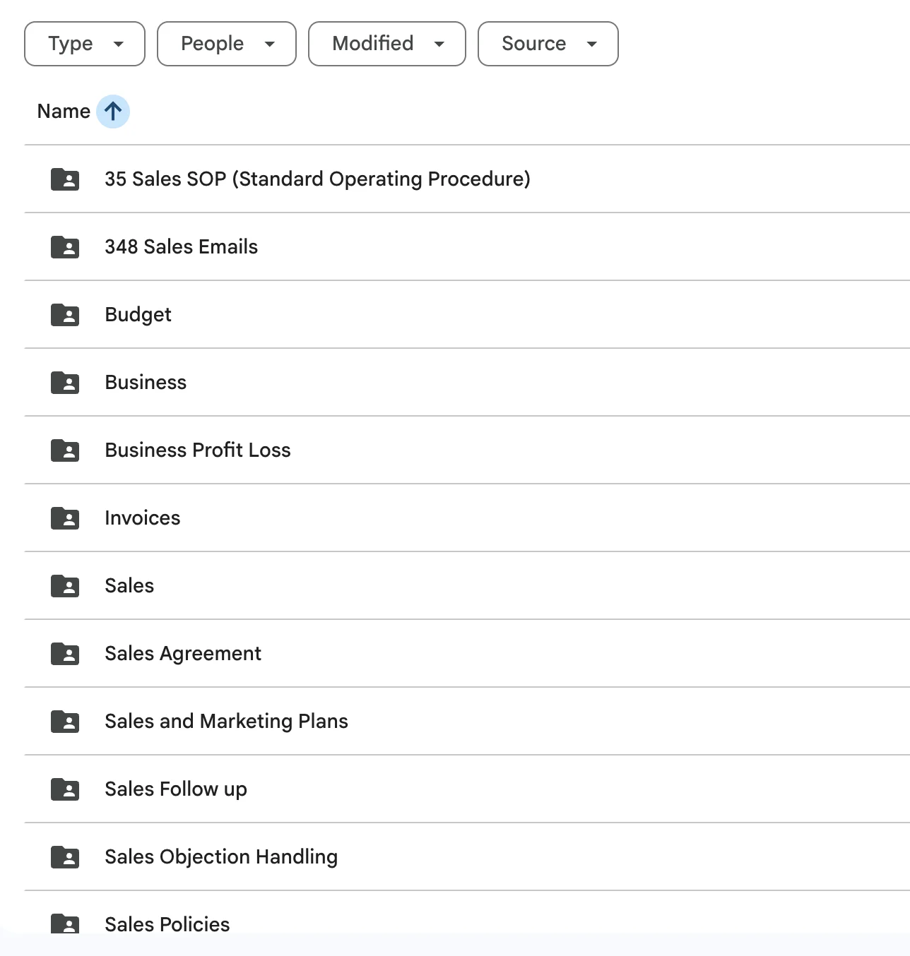
Task: Click the Name column header
Action: [64, 112]
